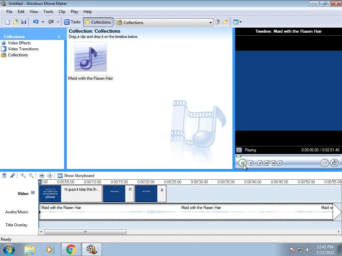The height and width of the screenshot is (256, 342).
Task: Click the timeline scrollbar right arrow
Action: 339,232
